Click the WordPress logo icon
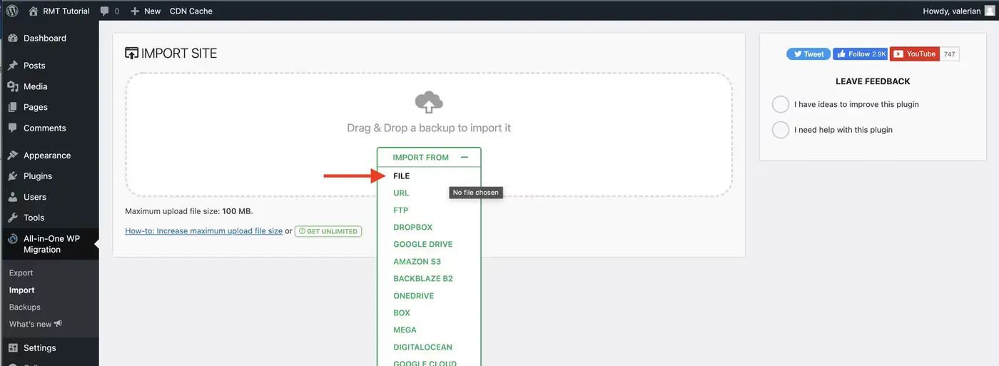 click(x=12, y=11)
